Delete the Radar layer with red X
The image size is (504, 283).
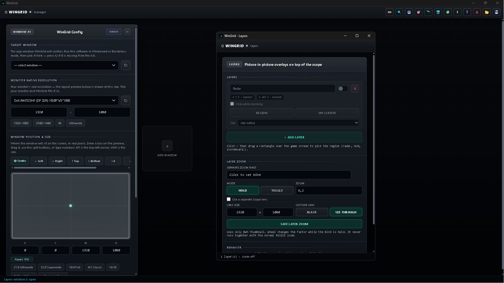point(355,89)
